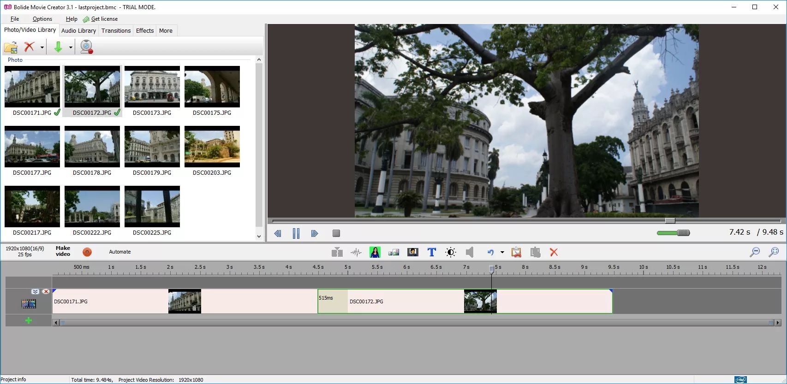Open the brightness contrast adjustment icon

(x=451, y=252)
